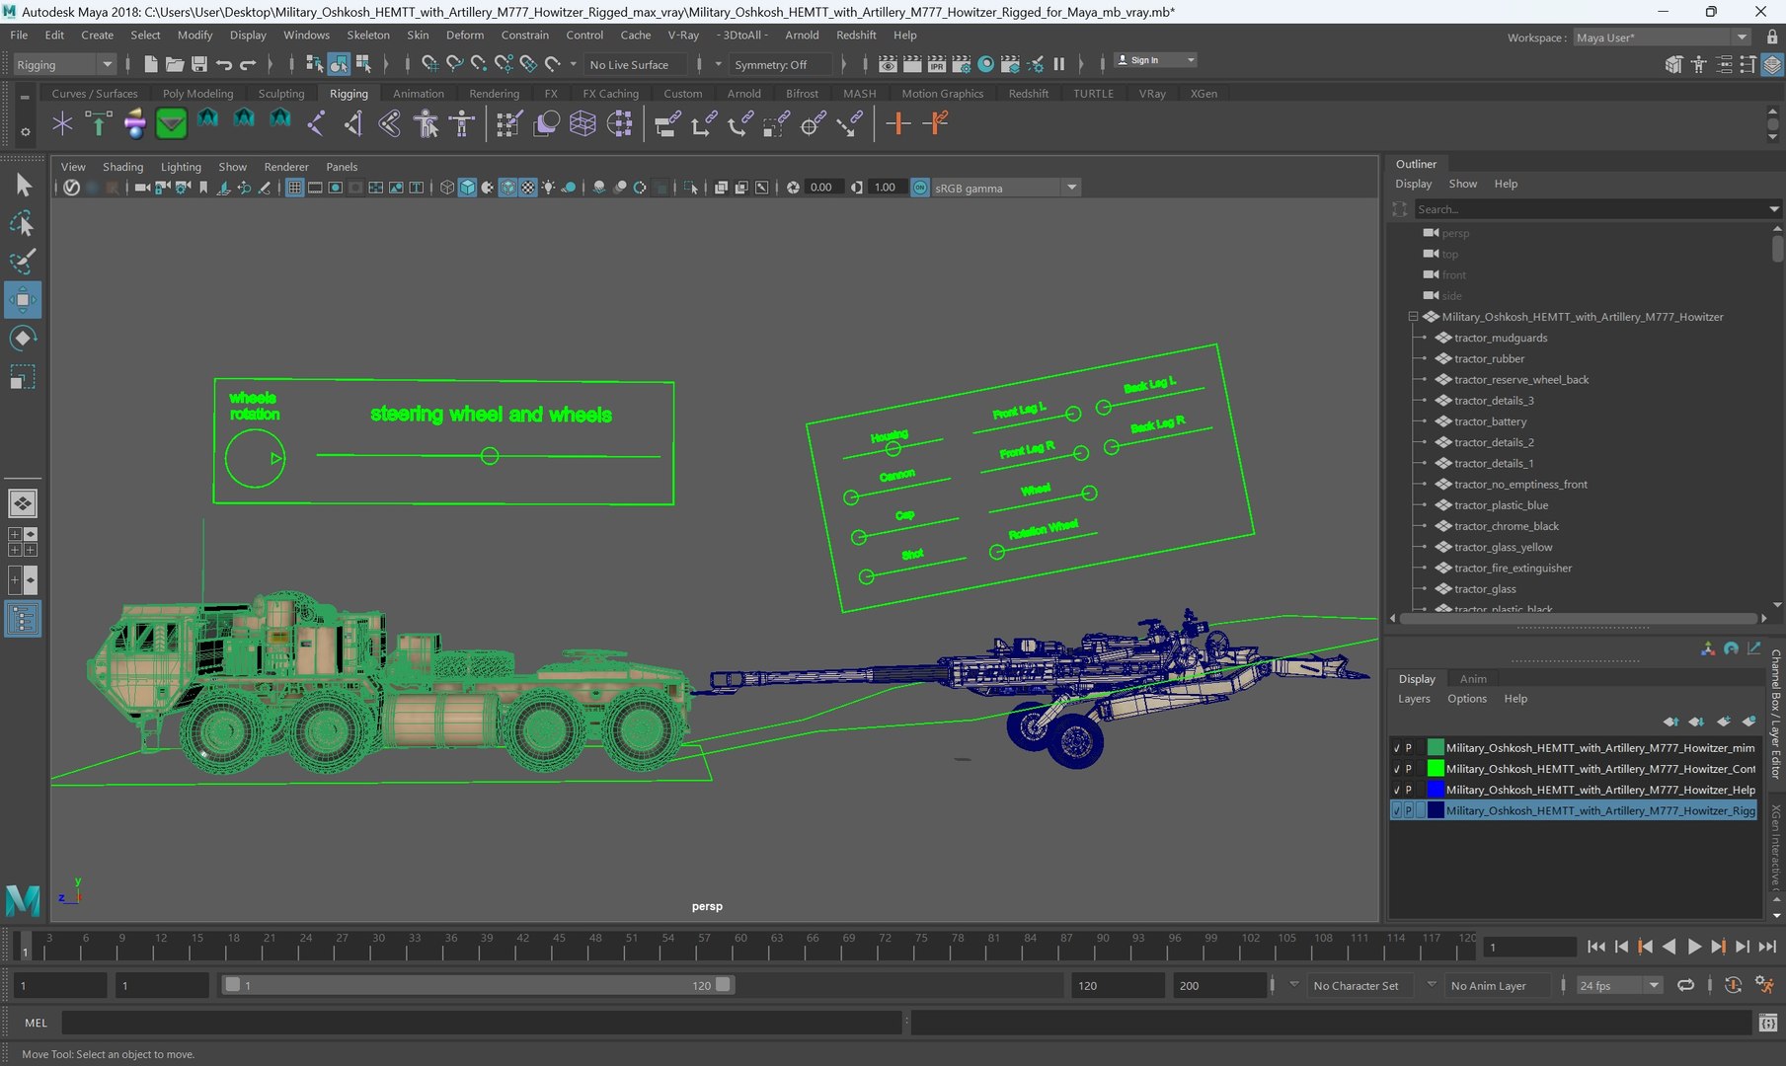Toggle the viewport grid display
Viewport: 1786px width, 1066px height.
(x=294, y=188)
